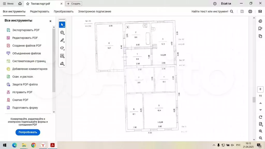Click the Создать button
This screenshot has height=149, width=265.
tap(74, 4)
